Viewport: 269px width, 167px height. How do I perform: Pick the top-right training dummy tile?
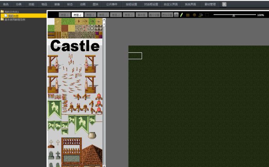(x=90, y=64)
